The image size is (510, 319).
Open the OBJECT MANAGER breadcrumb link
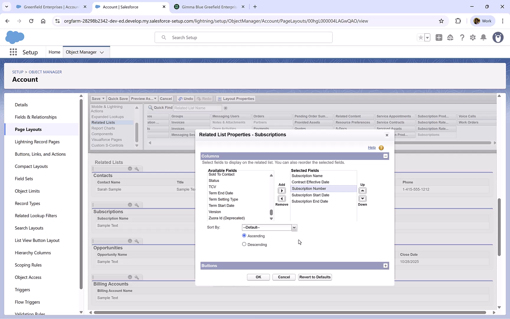pyautogui.click(x=45, y=72)
